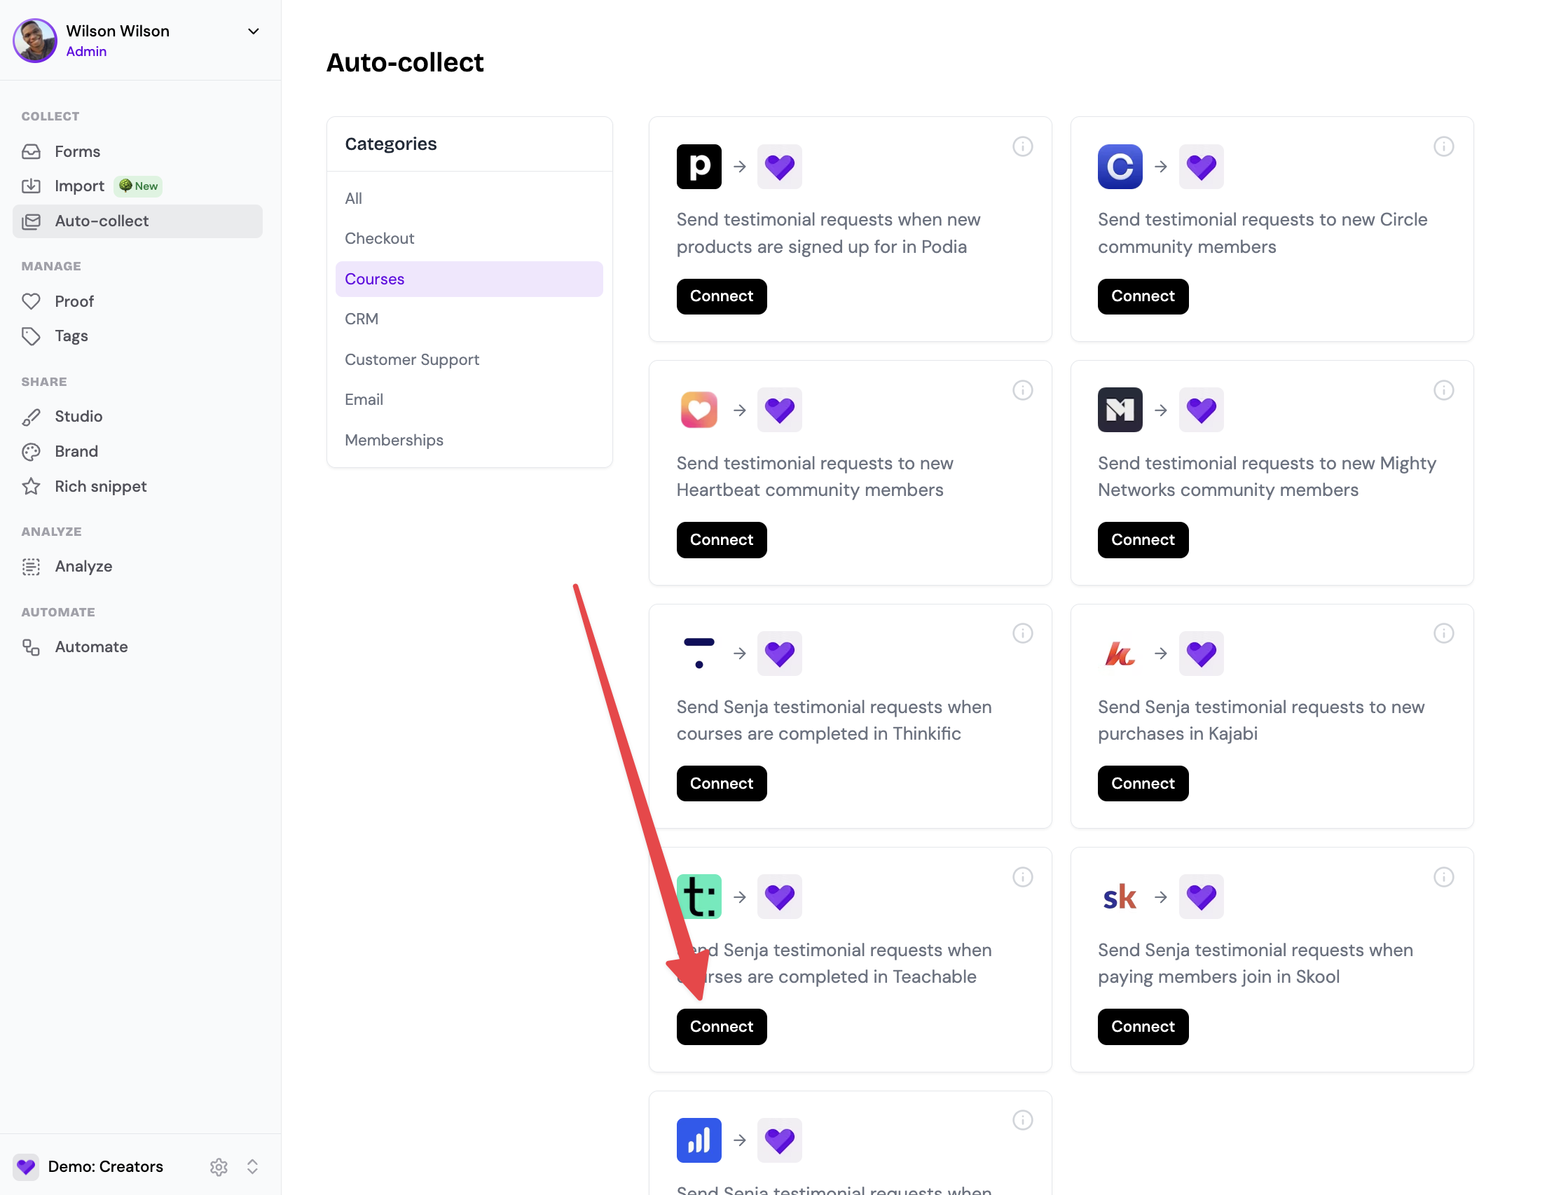
Task: Click the Studio brush icon
Action: [32, 417]
